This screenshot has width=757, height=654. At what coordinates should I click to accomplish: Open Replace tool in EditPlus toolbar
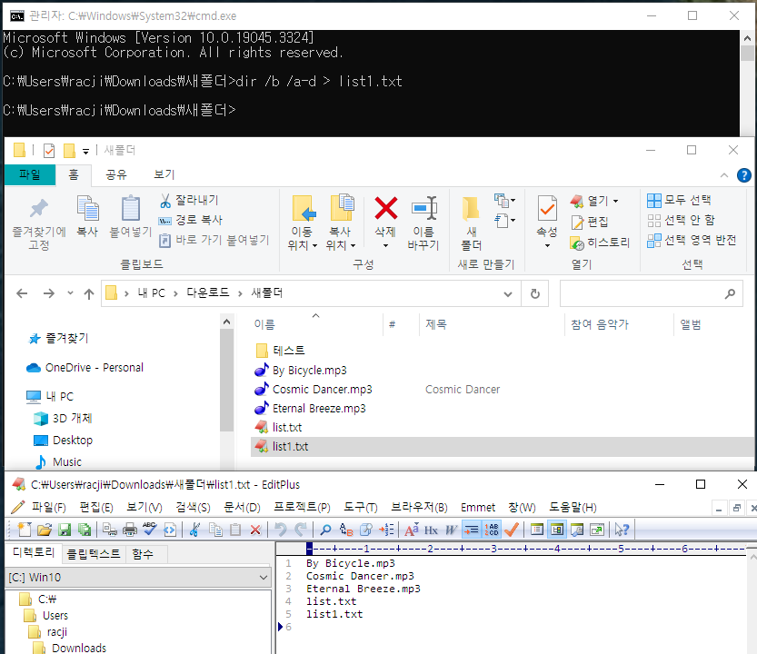346,530
